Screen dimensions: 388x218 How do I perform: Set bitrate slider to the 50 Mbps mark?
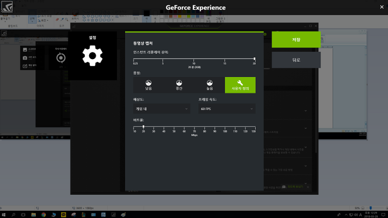coord(174,127)
